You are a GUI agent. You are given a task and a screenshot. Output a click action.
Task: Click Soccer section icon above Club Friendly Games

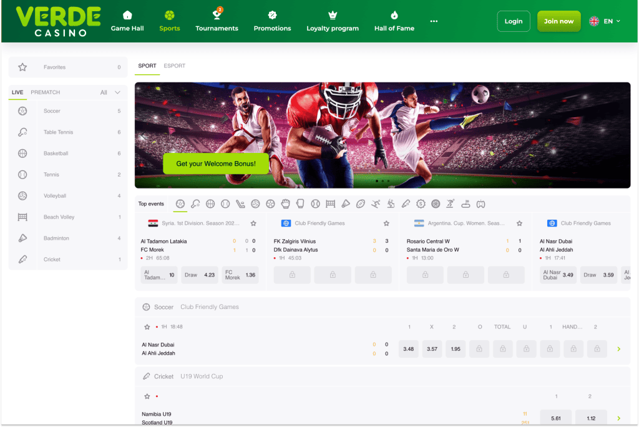tap(146, 307)
